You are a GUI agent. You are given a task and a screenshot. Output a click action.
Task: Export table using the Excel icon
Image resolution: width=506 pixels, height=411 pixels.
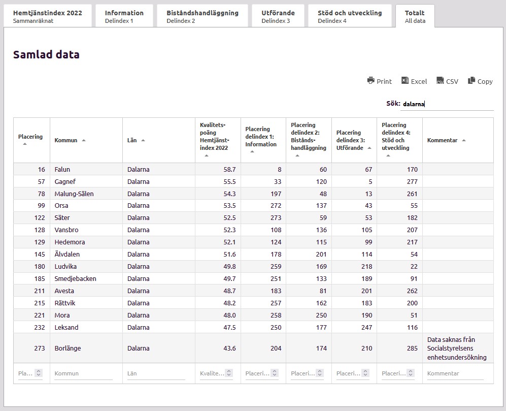pos(405,81)
